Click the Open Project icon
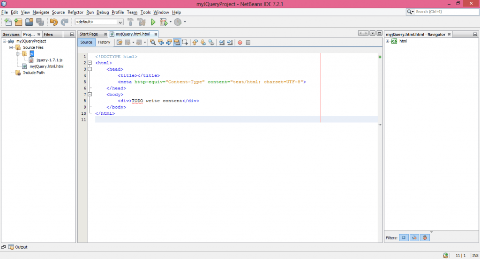Image resolution: width=480 pixels, height=259 pixels. click(x=29, y=22)
